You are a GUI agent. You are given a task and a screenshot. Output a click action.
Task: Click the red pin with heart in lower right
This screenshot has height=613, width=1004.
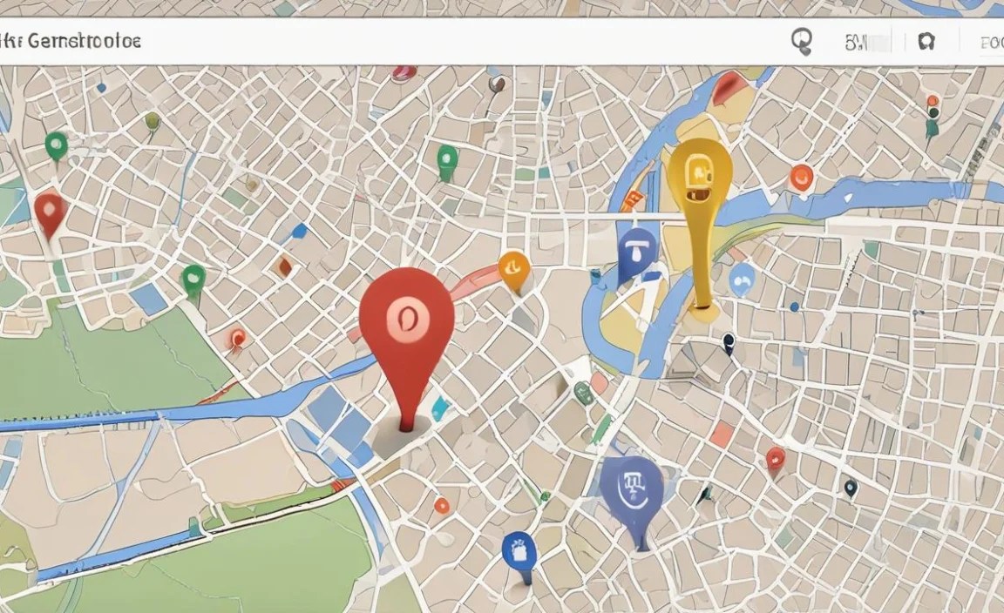coord(776,460)
